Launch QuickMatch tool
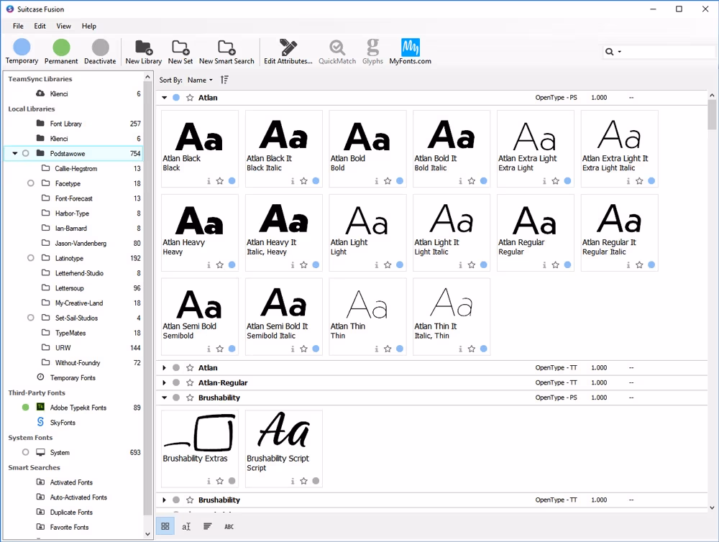This screenshot has width=719, height=542. [337, 51]
